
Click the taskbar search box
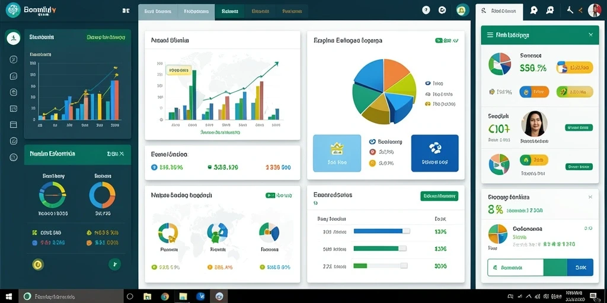[x=71, y=296]
